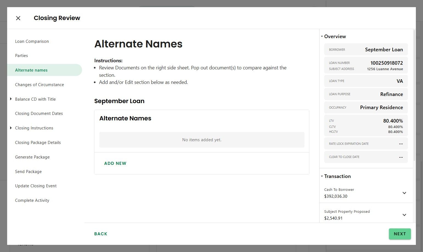Viewport: 423px width, 252px height.
Task: Jump to Complete Activity step
Action: (32, 200)
